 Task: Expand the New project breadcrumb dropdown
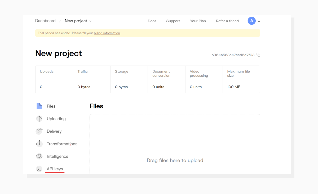pyautogui.click(x=90, y=21)
